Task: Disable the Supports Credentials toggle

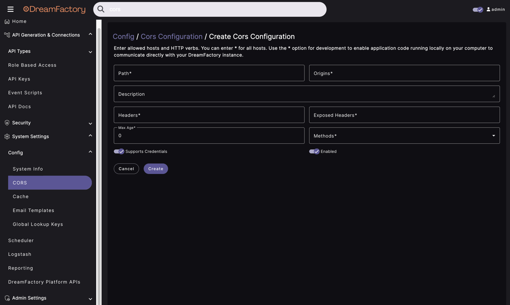Action: click(x=118, y=151)
